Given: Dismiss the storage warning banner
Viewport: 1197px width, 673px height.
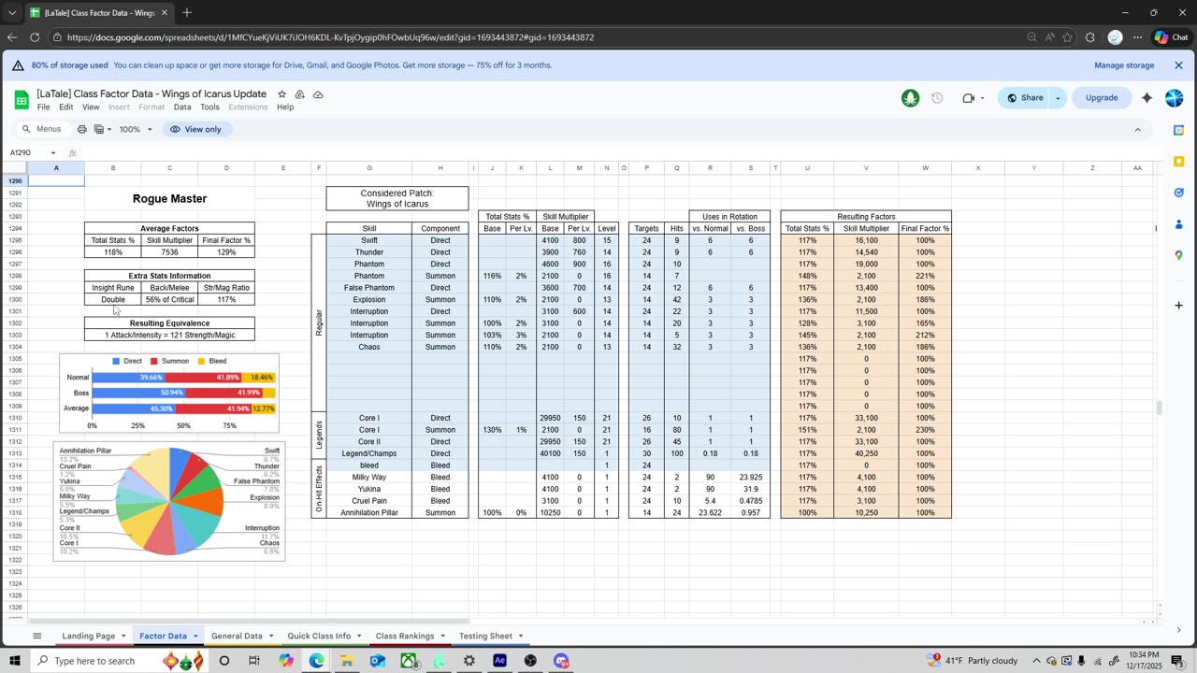Looking at the screenshot, I should (x=1178, y=65).
